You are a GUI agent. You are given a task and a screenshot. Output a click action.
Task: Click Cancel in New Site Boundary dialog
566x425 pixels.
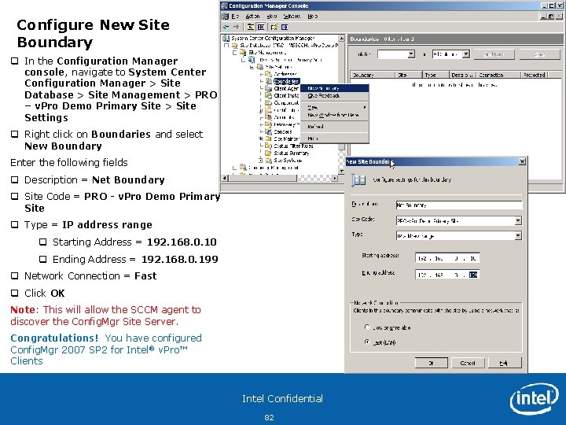(x=468, y=363)
